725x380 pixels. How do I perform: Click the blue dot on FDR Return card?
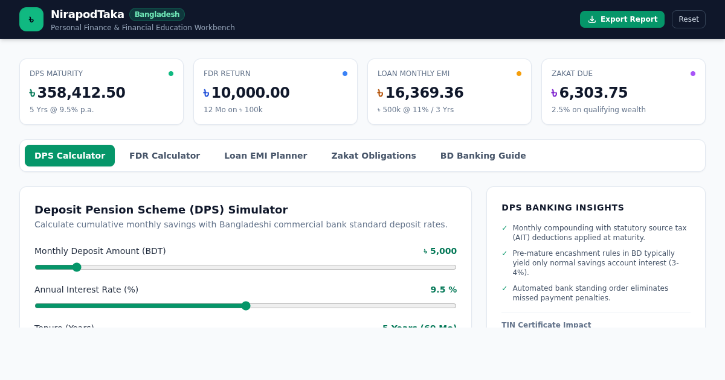click(x=345, y=74)
